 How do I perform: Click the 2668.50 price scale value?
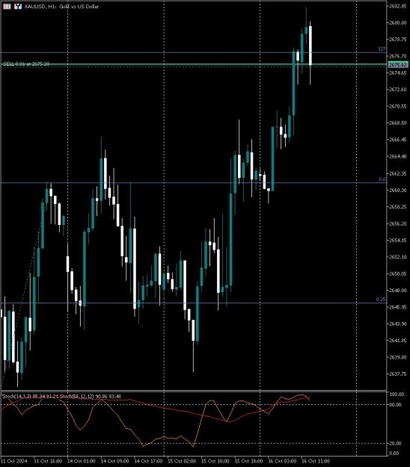point(398,123)
